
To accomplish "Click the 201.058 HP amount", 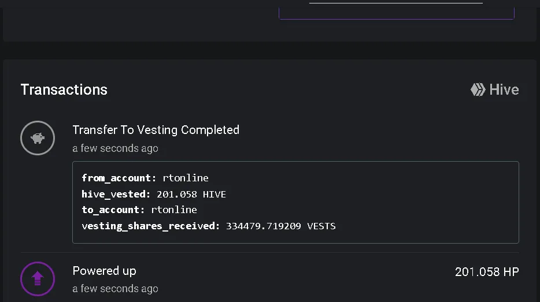I will (x=487, y=272).
